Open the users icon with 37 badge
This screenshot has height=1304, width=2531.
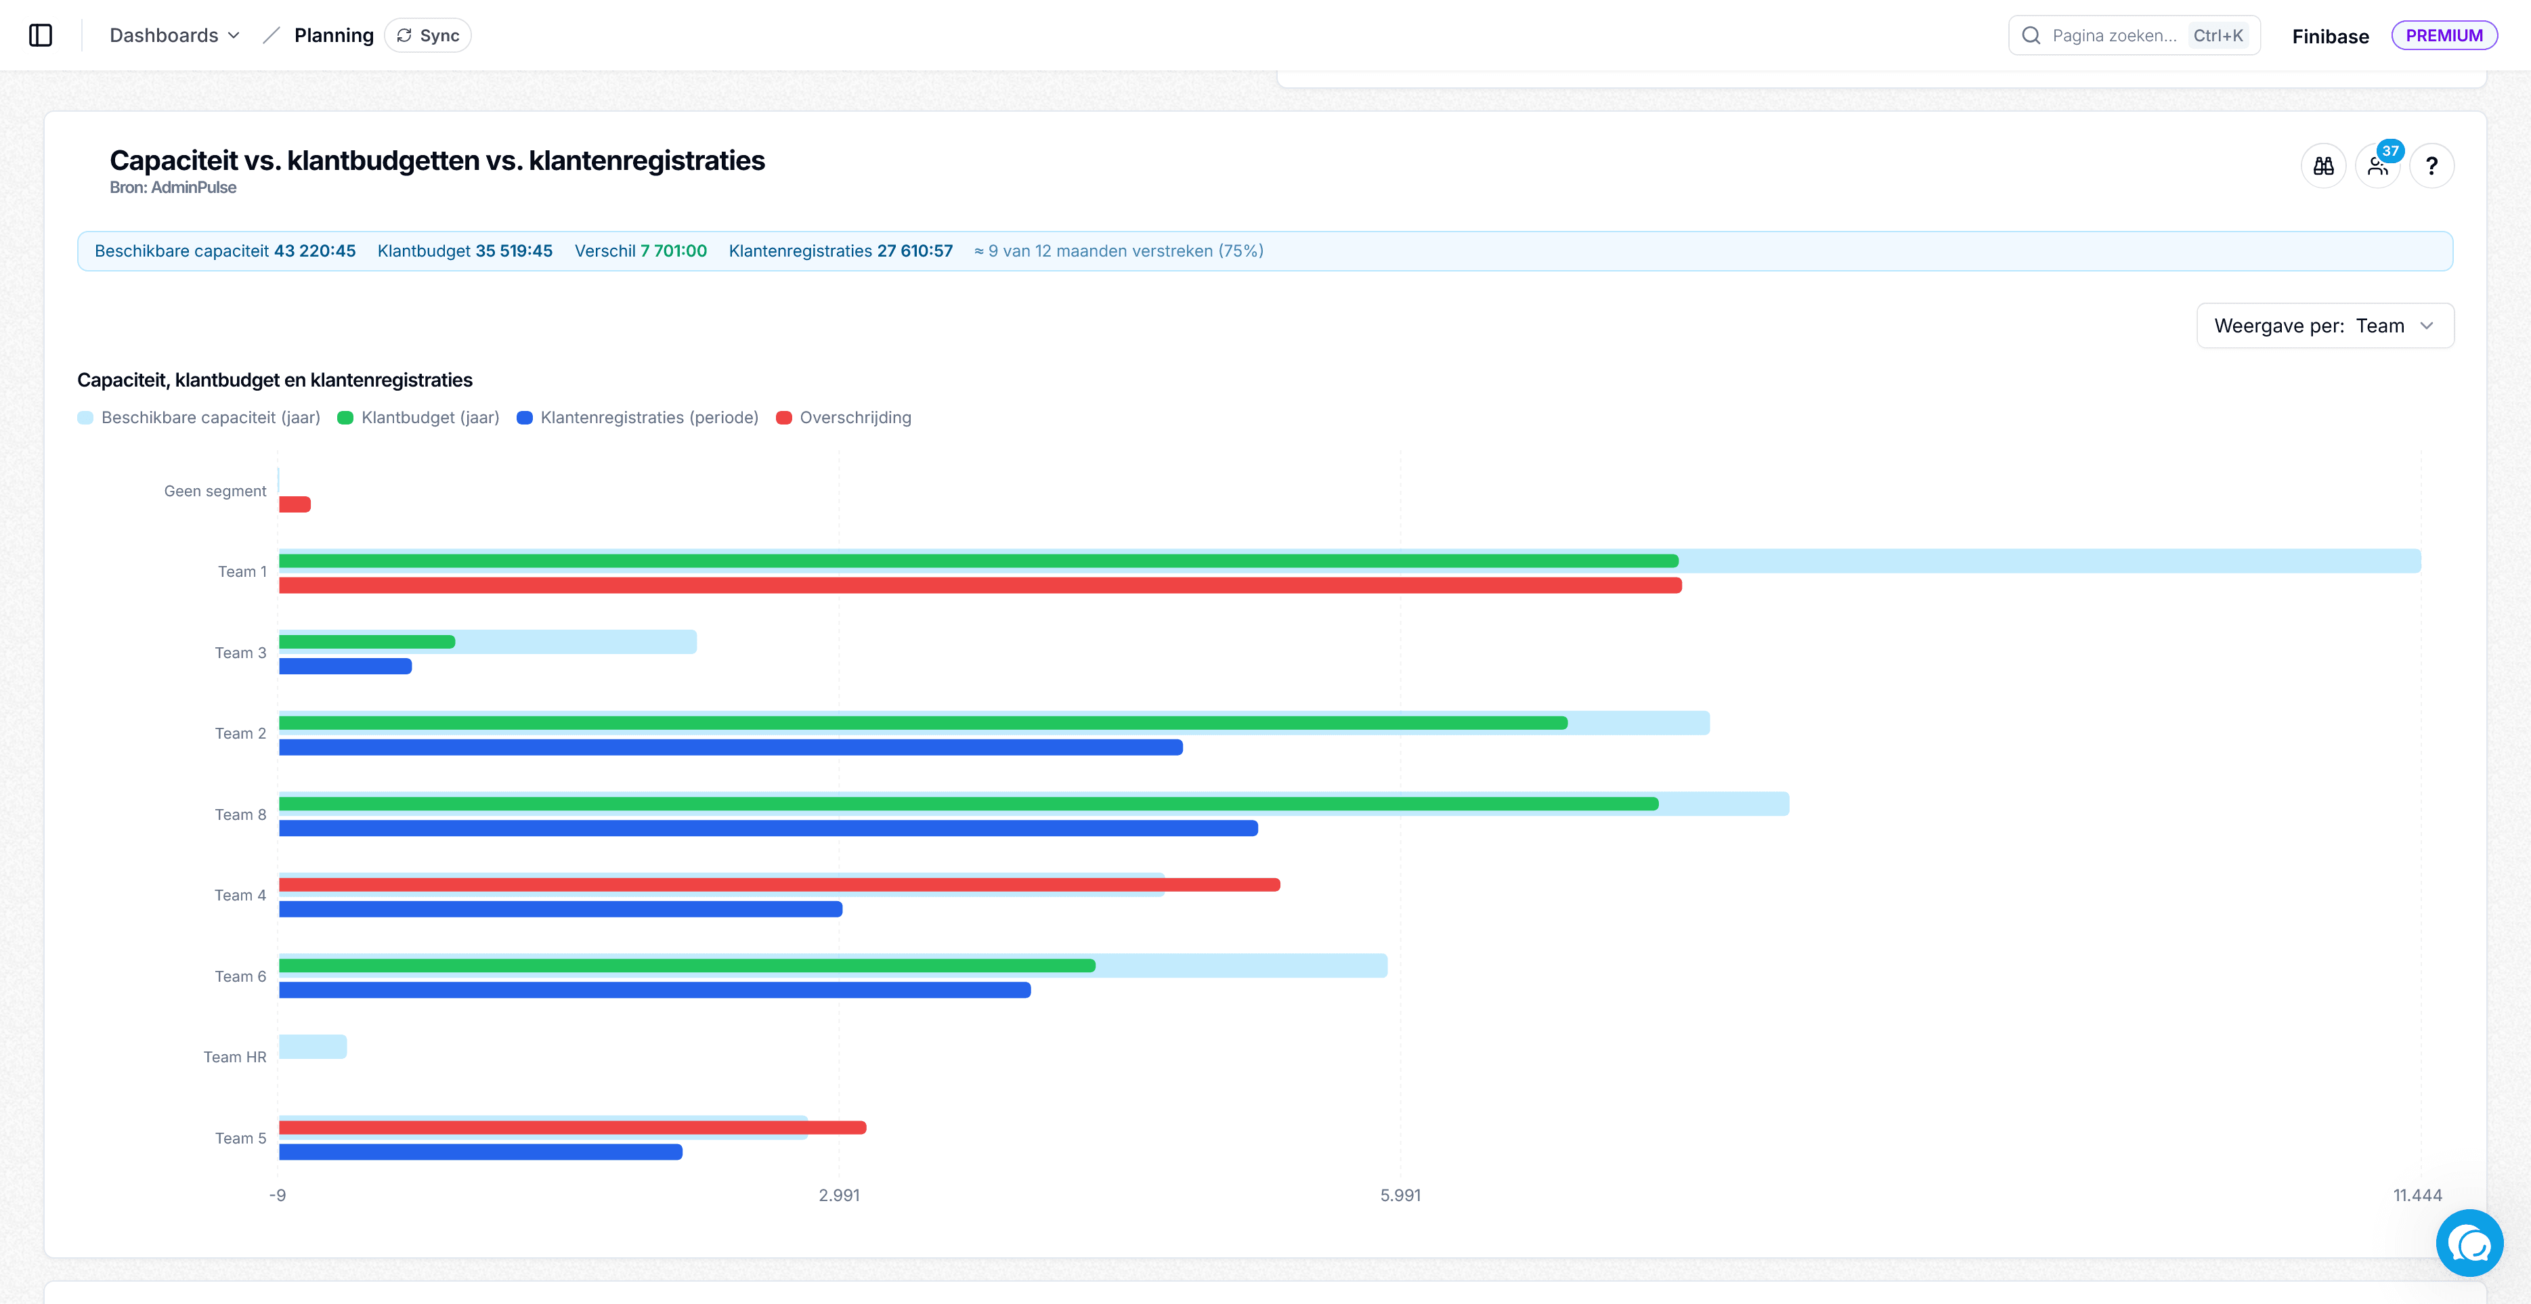pos(2378,165)
